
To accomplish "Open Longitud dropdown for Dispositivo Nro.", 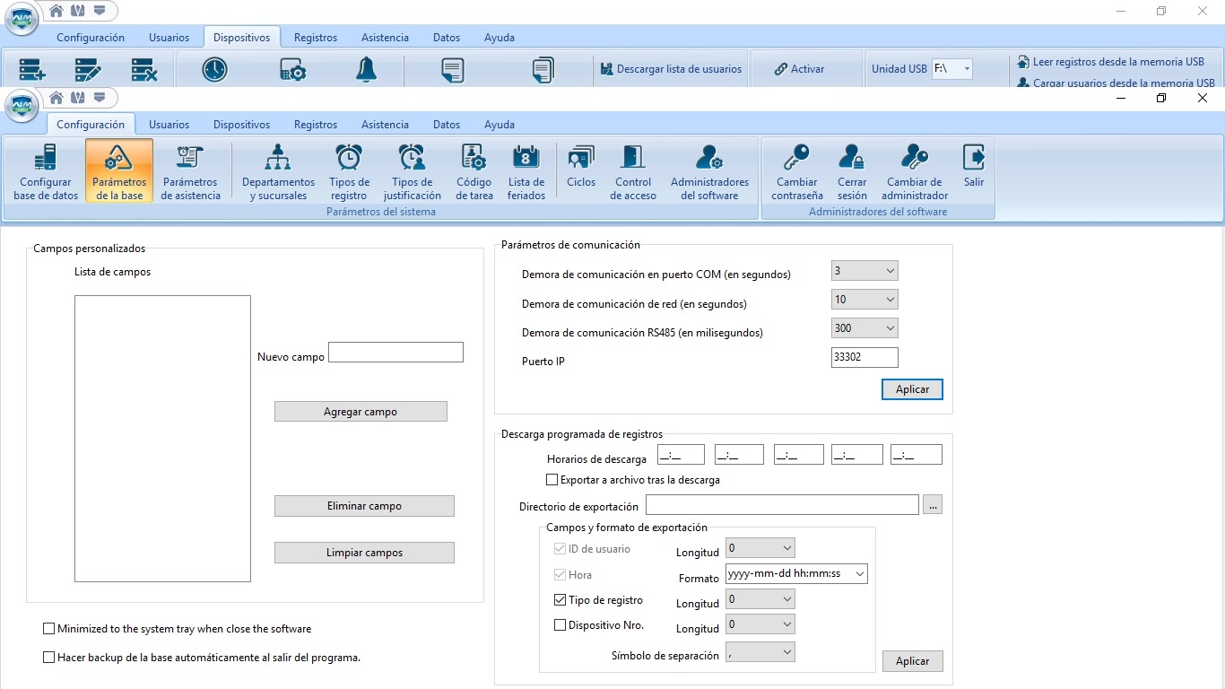I will click(760, 624).
